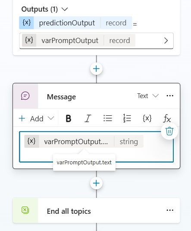Click the Message node chat bubble icon
The width and height of the screenshot is (191, 231).
point(25,96)
